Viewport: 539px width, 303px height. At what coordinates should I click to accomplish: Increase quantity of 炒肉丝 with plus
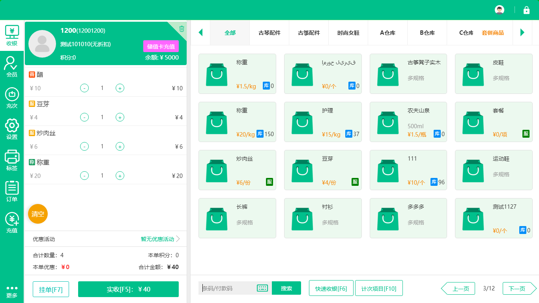(120, 146)
